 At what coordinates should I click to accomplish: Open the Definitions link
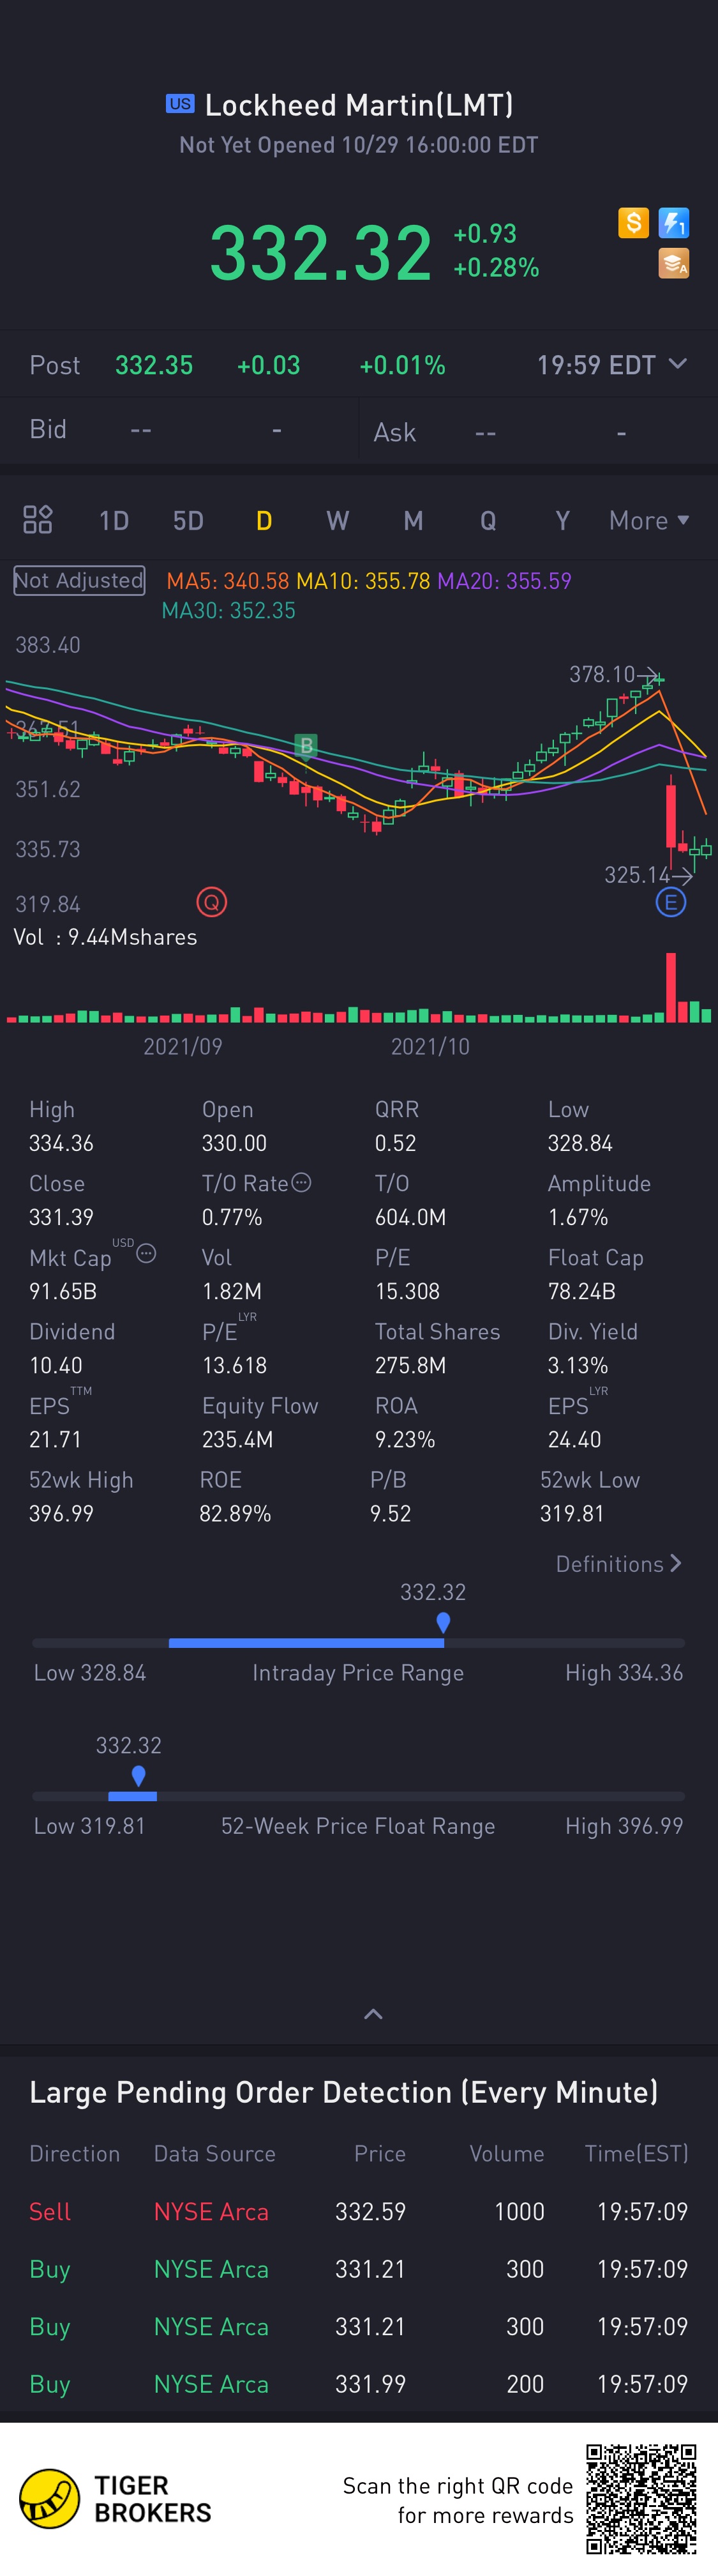(x=619, y=1563)
